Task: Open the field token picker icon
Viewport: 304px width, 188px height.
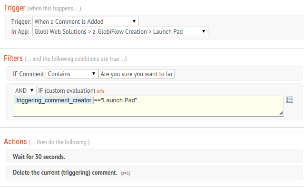Action: [289, 100]
